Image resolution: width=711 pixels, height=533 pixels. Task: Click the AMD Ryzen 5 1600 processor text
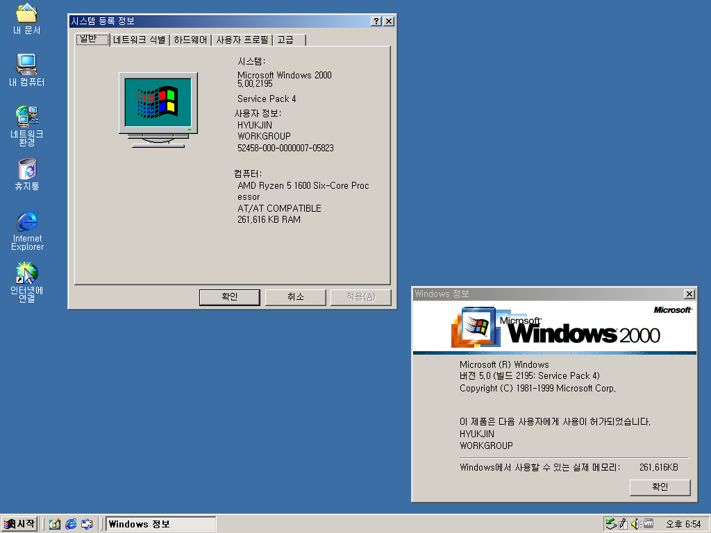click(303, 191)
